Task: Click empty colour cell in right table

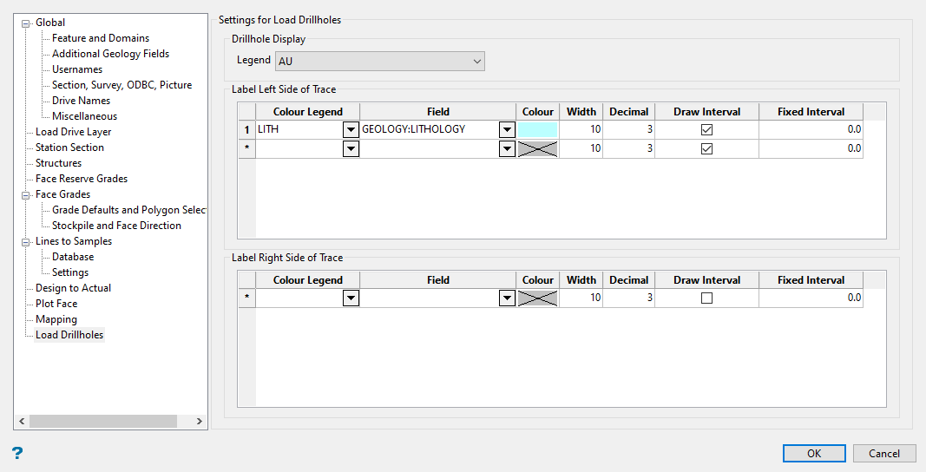Action: click(x=537, y=298)
